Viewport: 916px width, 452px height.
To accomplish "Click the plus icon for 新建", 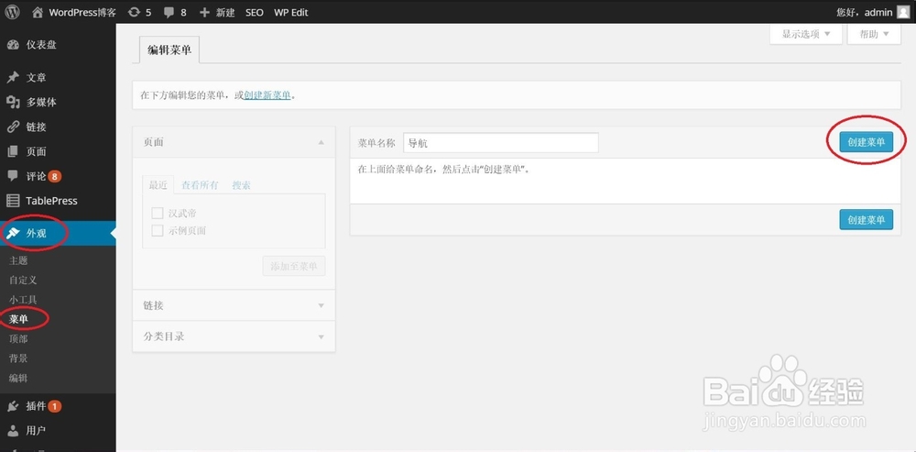I will tap(204, 12).
